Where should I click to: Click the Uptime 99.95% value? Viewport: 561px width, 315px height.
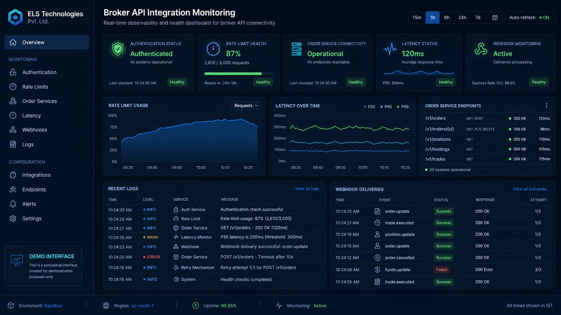229,306
